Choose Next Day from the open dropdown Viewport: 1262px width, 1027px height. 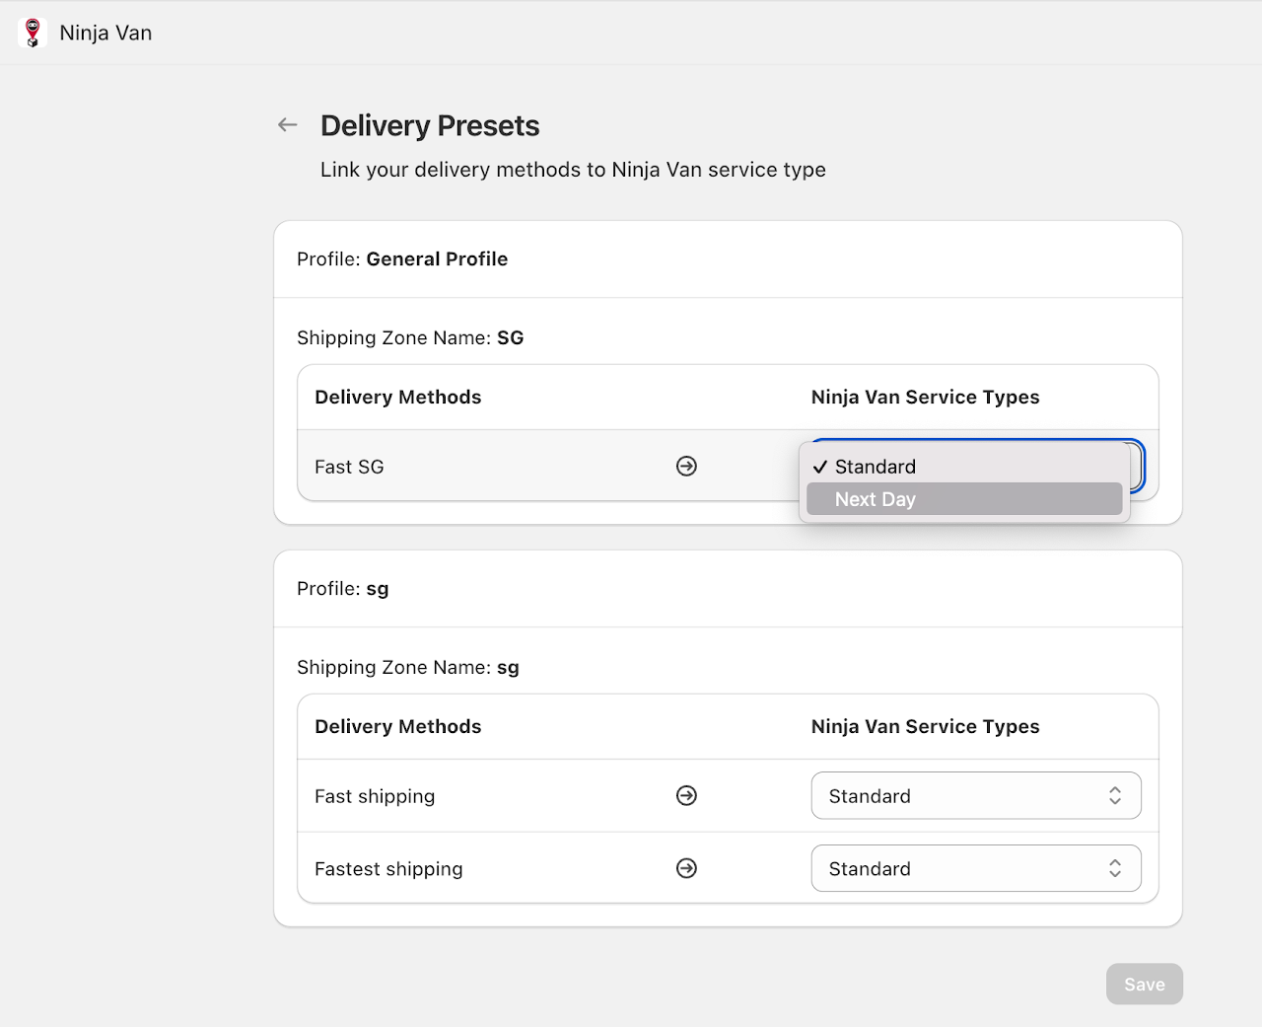point(875,499)
